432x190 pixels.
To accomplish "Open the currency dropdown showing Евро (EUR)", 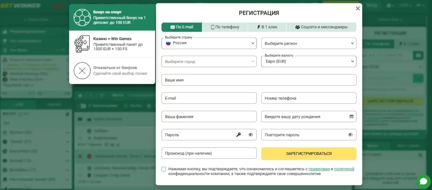I will (x=308, y=62).
